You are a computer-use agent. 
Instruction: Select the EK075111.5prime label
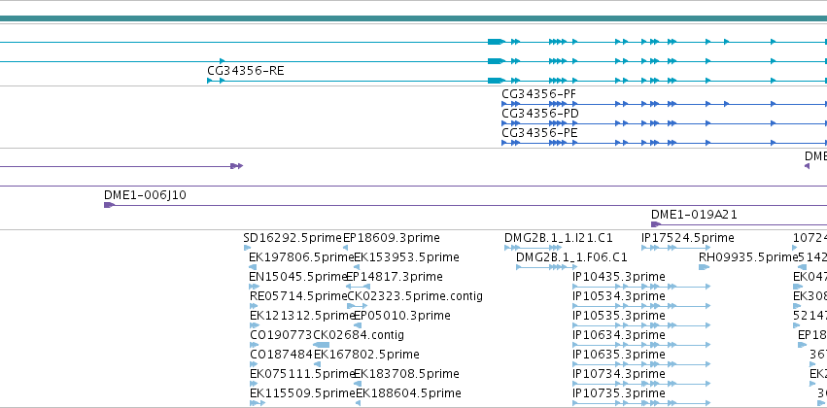tap(301, 374)
